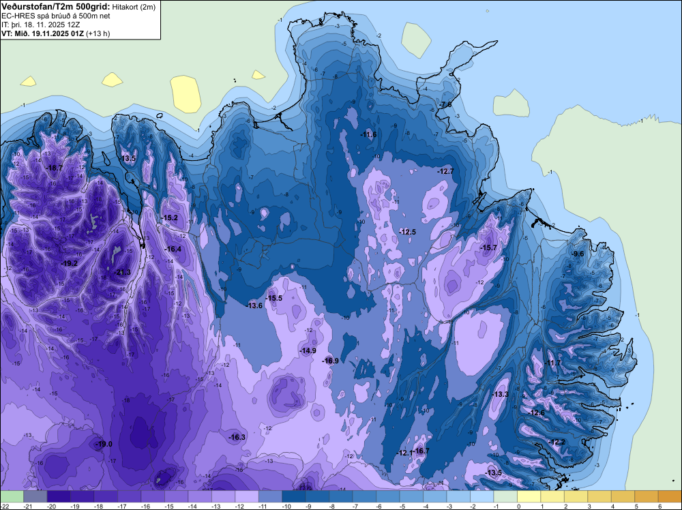
Task: Click the -12.2 temperature label
Action: 557,442
